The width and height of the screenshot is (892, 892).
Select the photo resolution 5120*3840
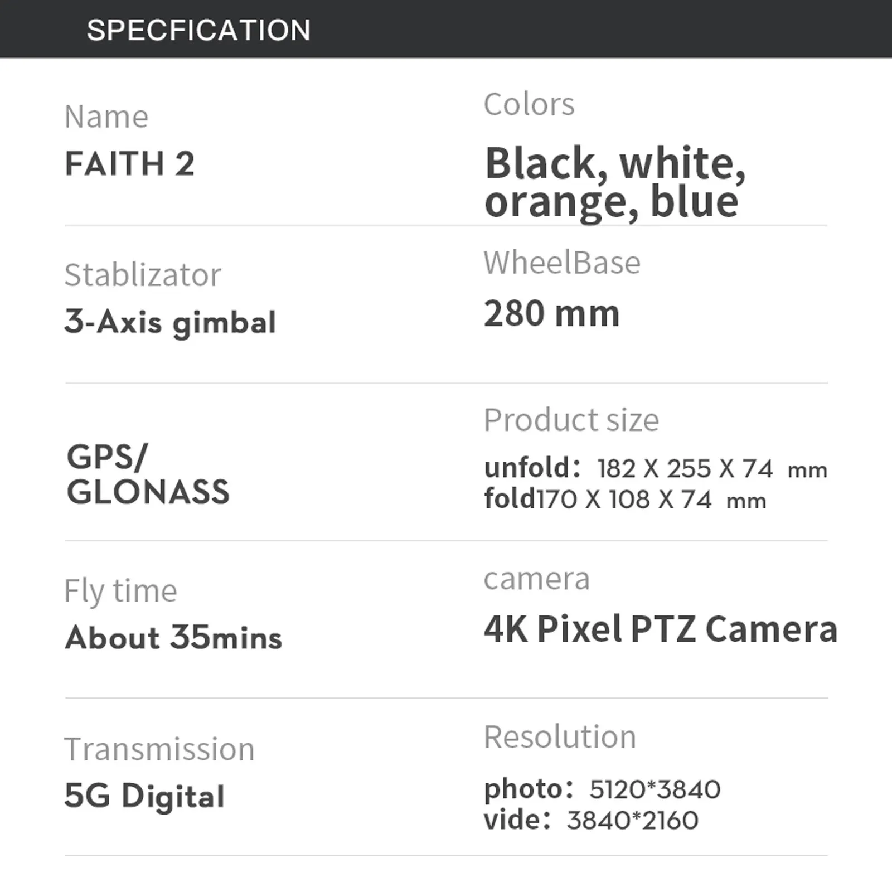(x=655, y=789)
